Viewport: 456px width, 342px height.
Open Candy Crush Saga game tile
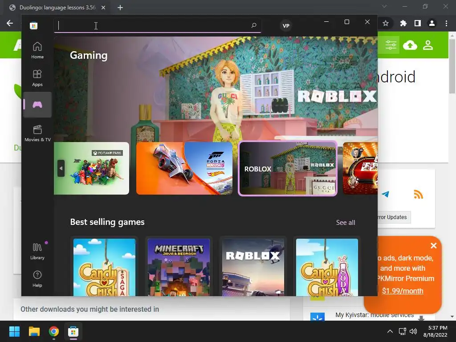(104, 267)
